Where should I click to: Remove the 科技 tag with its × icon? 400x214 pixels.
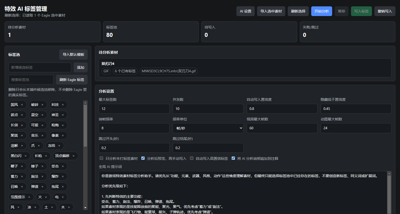coord(63,105)
